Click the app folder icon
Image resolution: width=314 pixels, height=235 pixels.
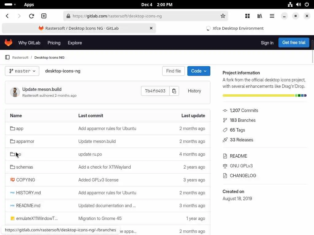tap(12, 128)
